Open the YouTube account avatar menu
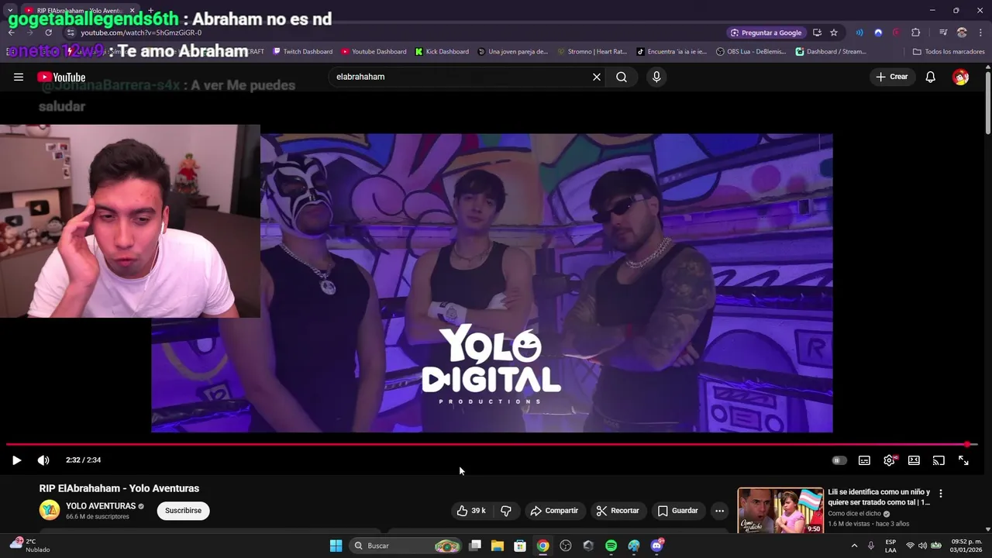The width and height of the screenshot is (992, 558). point(961,77)
